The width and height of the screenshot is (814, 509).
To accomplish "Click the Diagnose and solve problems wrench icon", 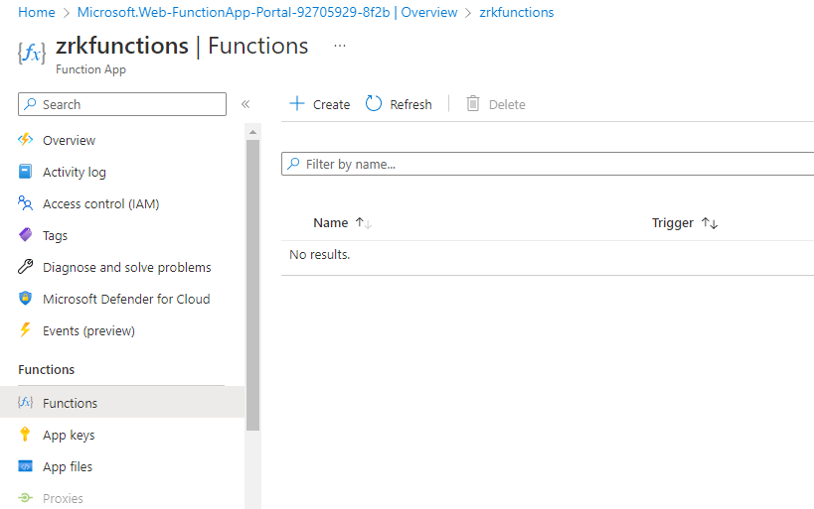I will [26, 267].
